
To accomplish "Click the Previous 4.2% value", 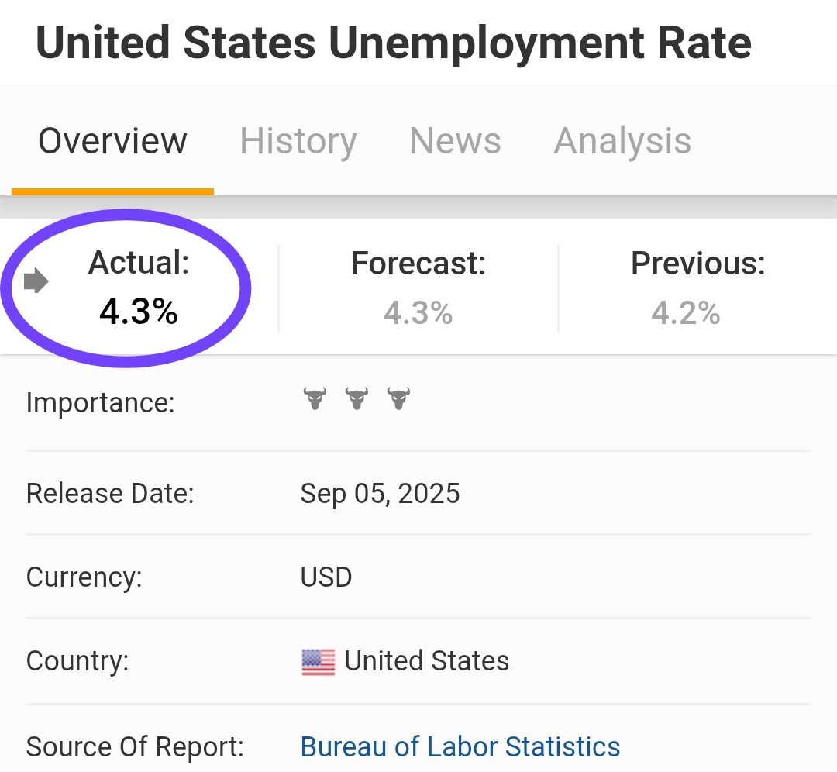I will click(685, 312).
